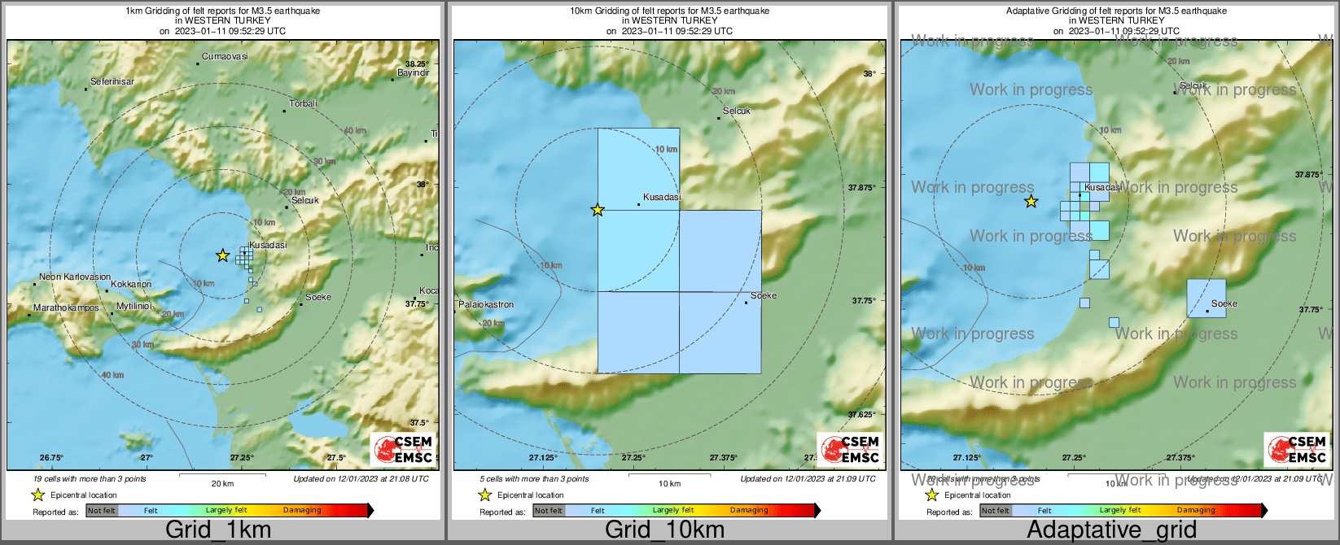Click the Selcuk label on Grid_10km map
1340x545 pixels.
[x=737, y=111]
